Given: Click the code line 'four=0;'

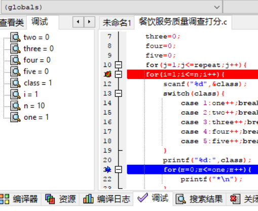Looking at the screenshot, I should [161, 46].
